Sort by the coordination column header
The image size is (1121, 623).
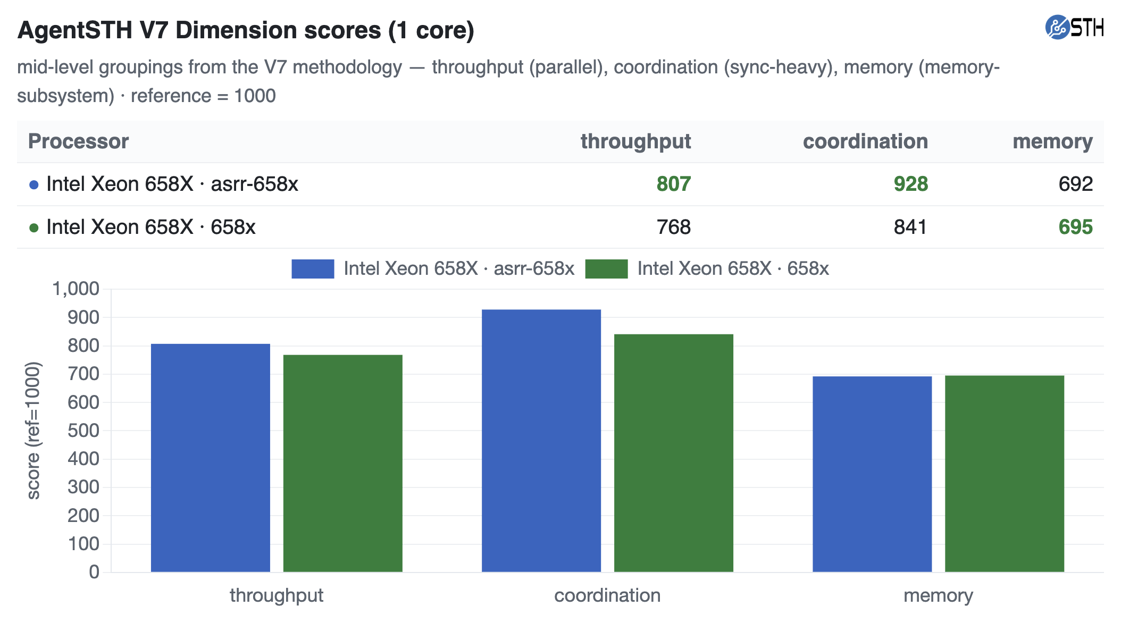865,141
